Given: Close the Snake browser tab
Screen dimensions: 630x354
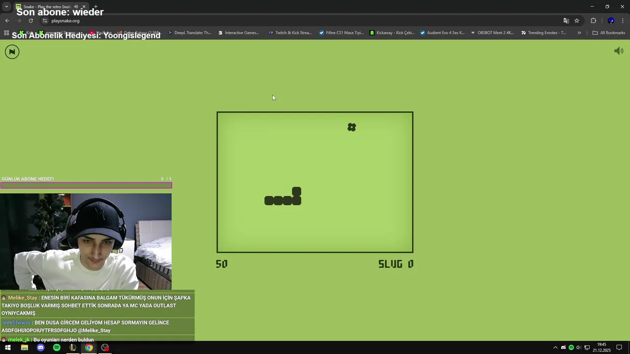Looking at the screenshot, I should [x=84, y=6].
